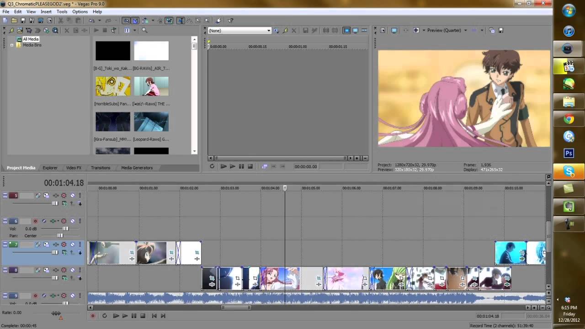Enable the Normal Edit tool in the toolbar
Image resolution: width=585 pixels, height=329 pixels.
(181, 21)
